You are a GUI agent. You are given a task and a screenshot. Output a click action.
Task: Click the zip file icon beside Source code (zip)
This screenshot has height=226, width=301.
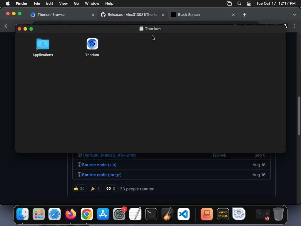pyautogui.click(x=79, y=165)
